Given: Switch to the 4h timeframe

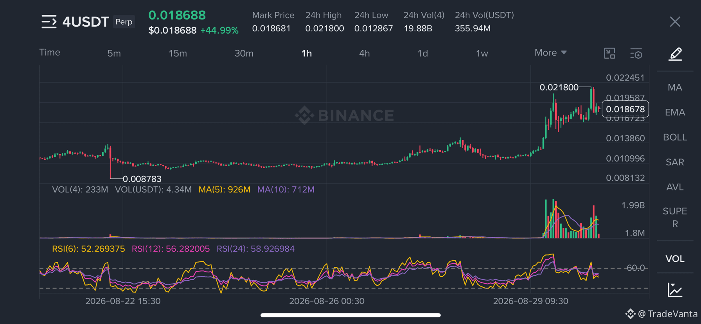Looking at the screenshot, I should (x=364, y=53).
